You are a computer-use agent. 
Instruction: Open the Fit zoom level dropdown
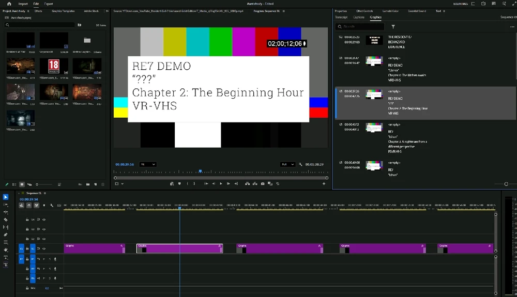click(147, 164)
